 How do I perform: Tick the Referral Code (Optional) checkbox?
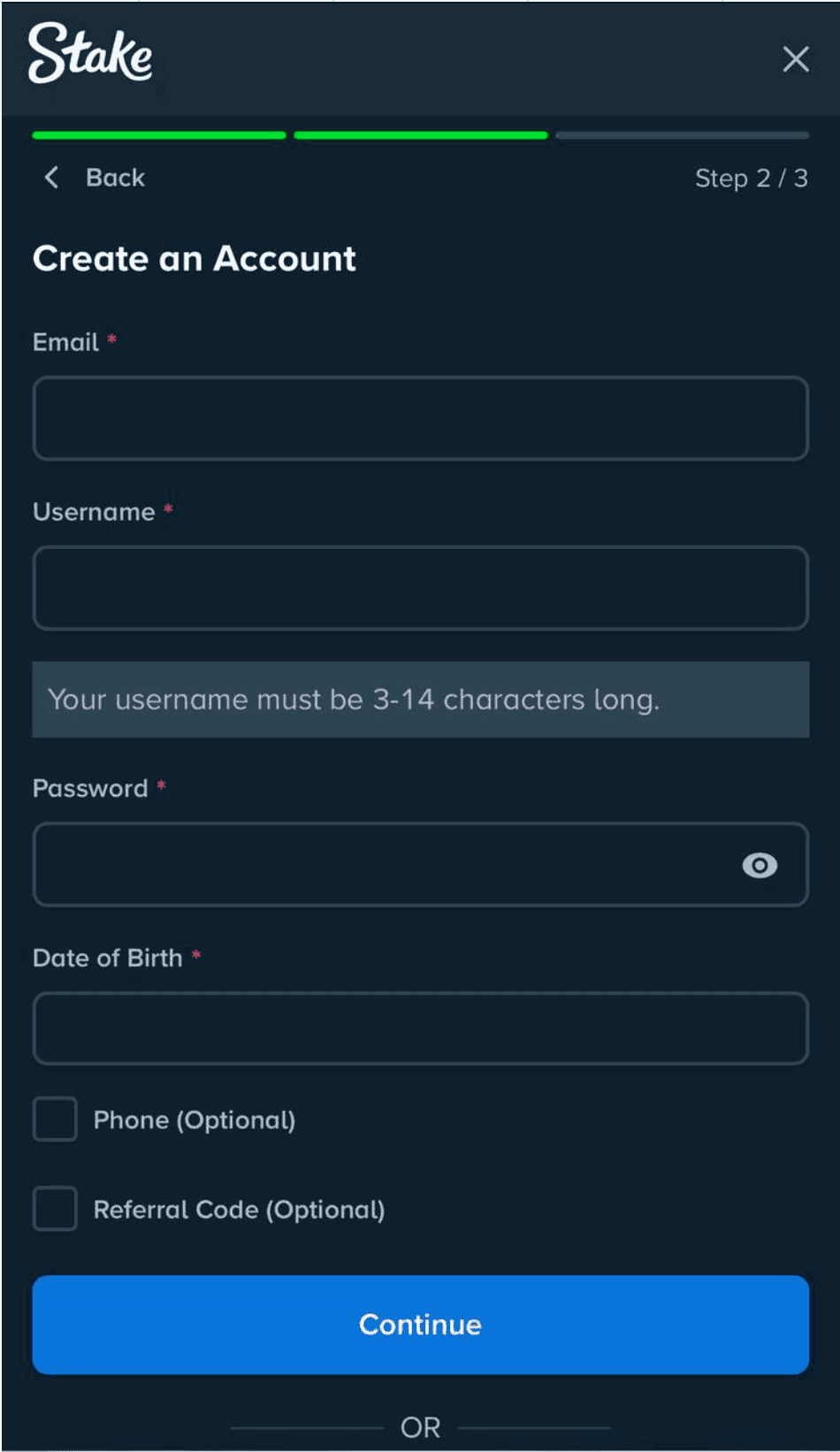point(55,1209)
